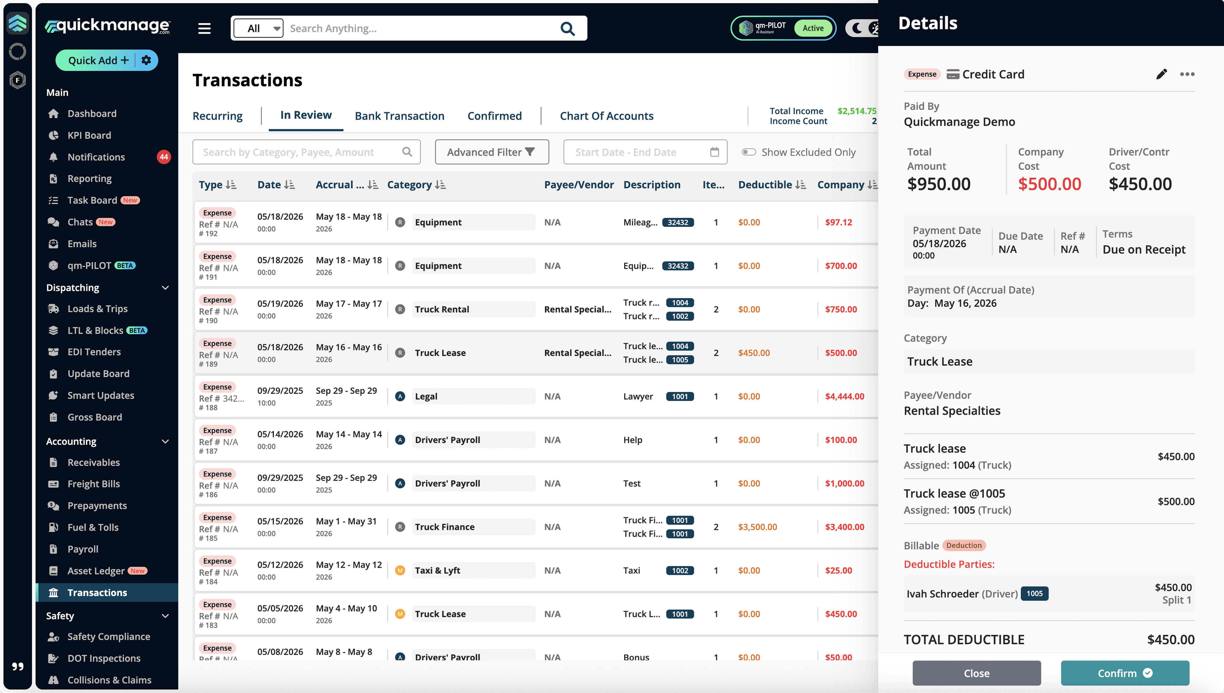Click the Taxi & Lyft category cell
This screenshot has height=693, width=1224.
pyautogui.click(x=473, y=570)
